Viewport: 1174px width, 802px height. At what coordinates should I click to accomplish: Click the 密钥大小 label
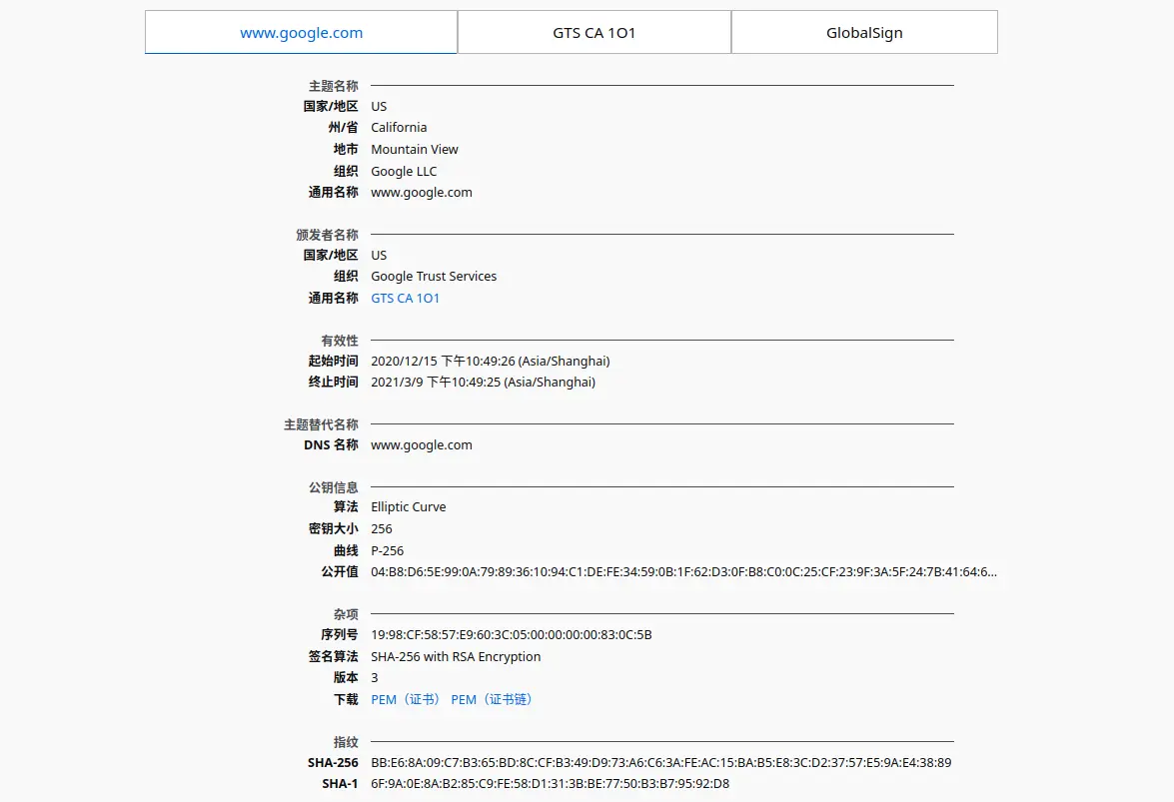[x=333, y=529]
